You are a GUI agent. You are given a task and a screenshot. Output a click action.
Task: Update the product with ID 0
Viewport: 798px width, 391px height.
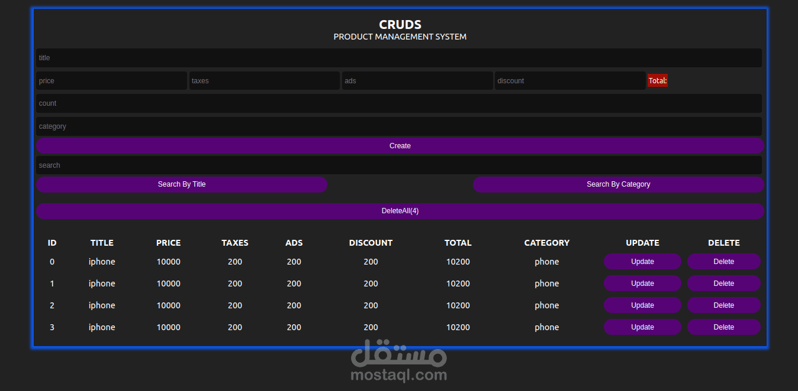point(642,261)
